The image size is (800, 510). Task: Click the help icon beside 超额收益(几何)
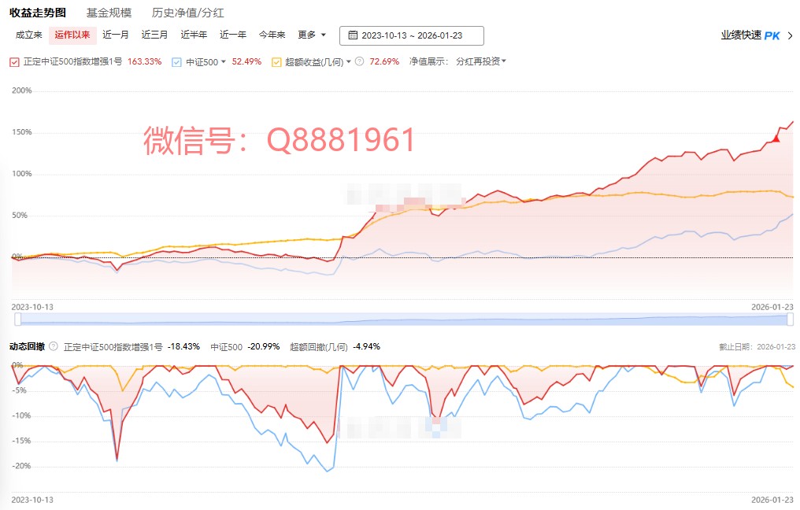pyautogui.click(x=359, y=61)
